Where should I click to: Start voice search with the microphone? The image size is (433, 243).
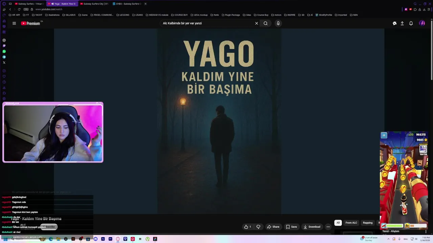click(278, 23)
